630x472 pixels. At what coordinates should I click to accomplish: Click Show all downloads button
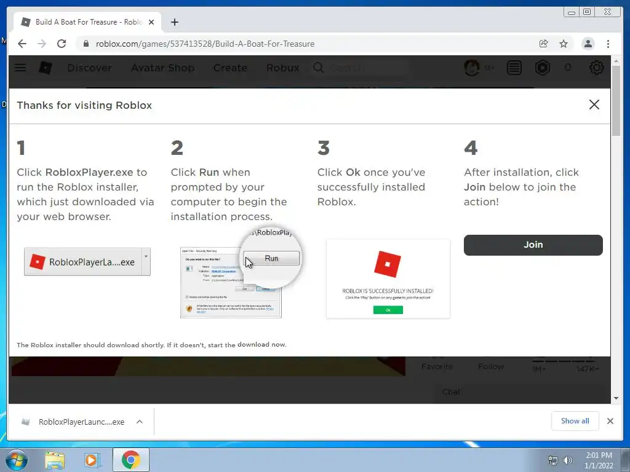(575, 421)
